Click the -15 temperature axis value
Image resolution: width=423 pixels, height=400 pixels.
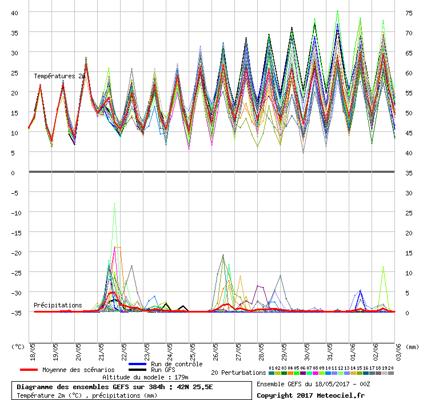(16, 233)
